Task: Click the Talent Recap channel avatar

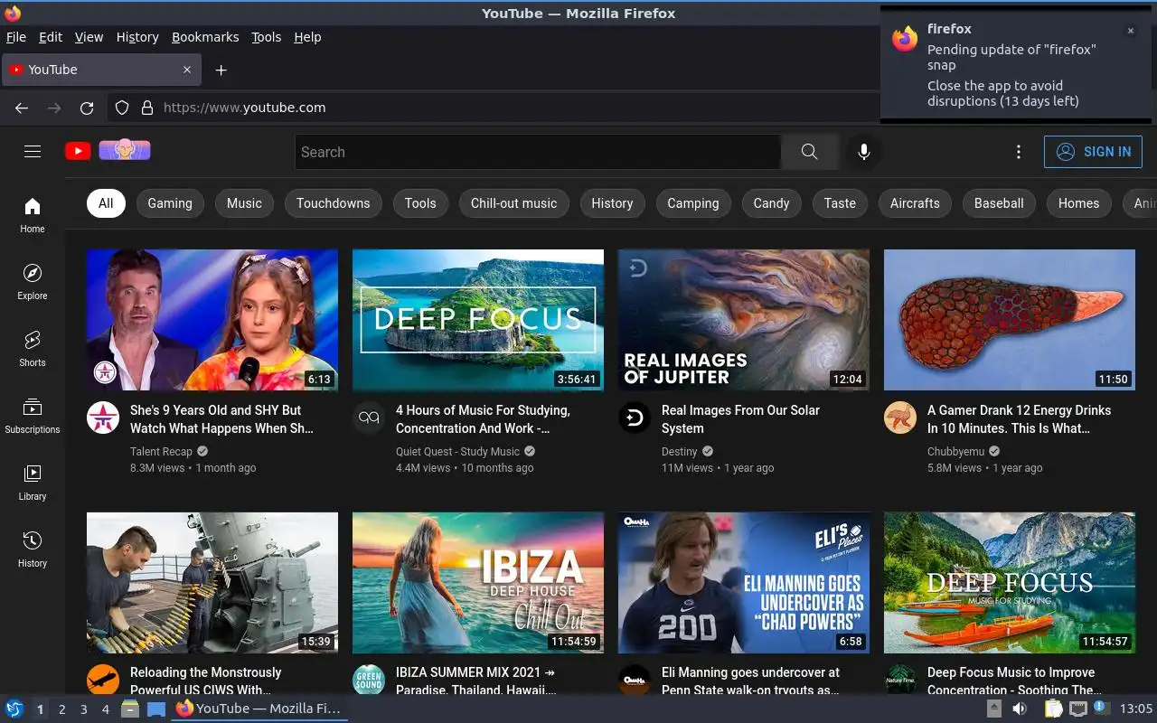Action: [103, 418]
